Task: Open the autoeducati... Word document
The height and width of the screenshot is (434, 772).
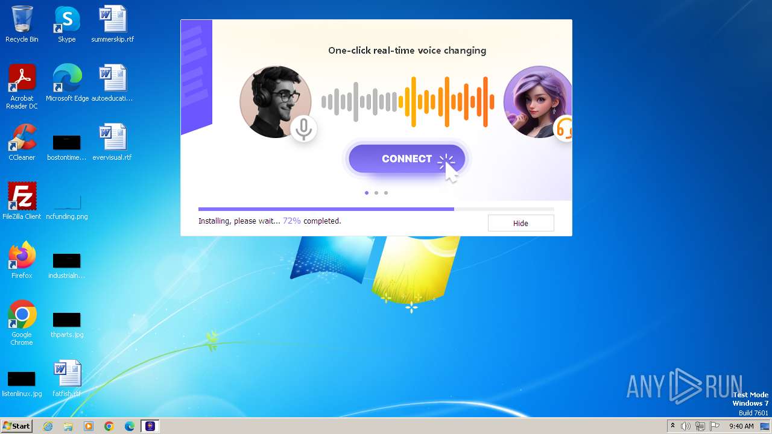Action: coord(112,83)
